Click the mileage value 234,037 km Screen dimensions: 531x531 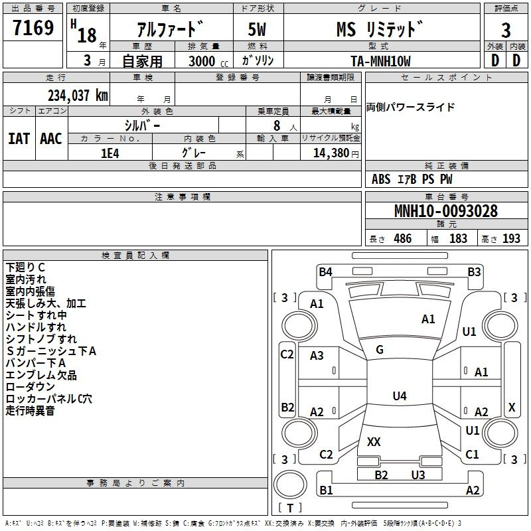tap(78, 96)
